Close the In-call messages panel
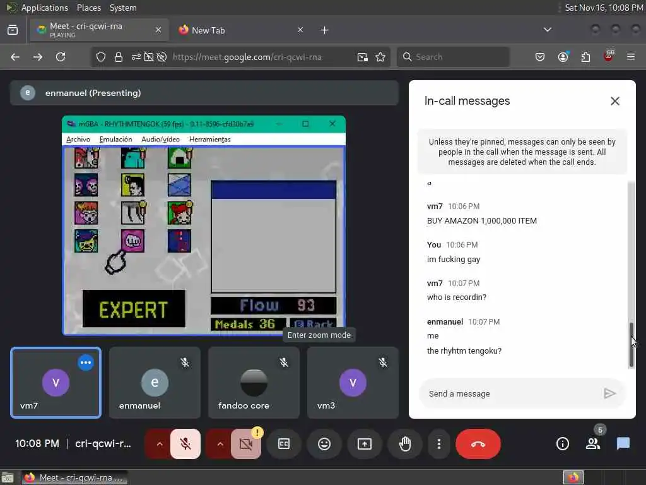Image resolution: width=646 pixels, height=485 pixels. [x=614, y=101]
